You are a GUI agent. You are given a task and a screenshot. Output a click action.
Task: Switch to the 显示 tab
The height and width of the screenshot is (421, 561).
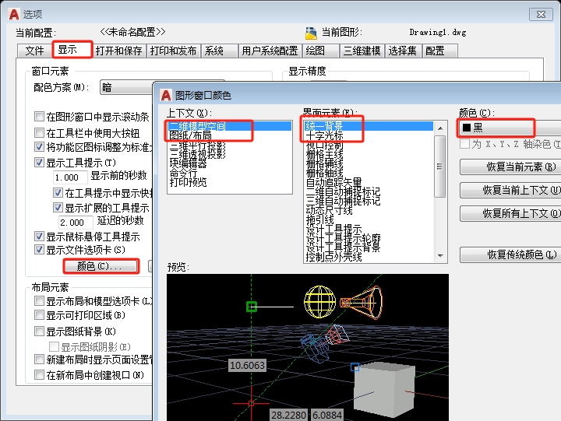click(x=72, y=50)
